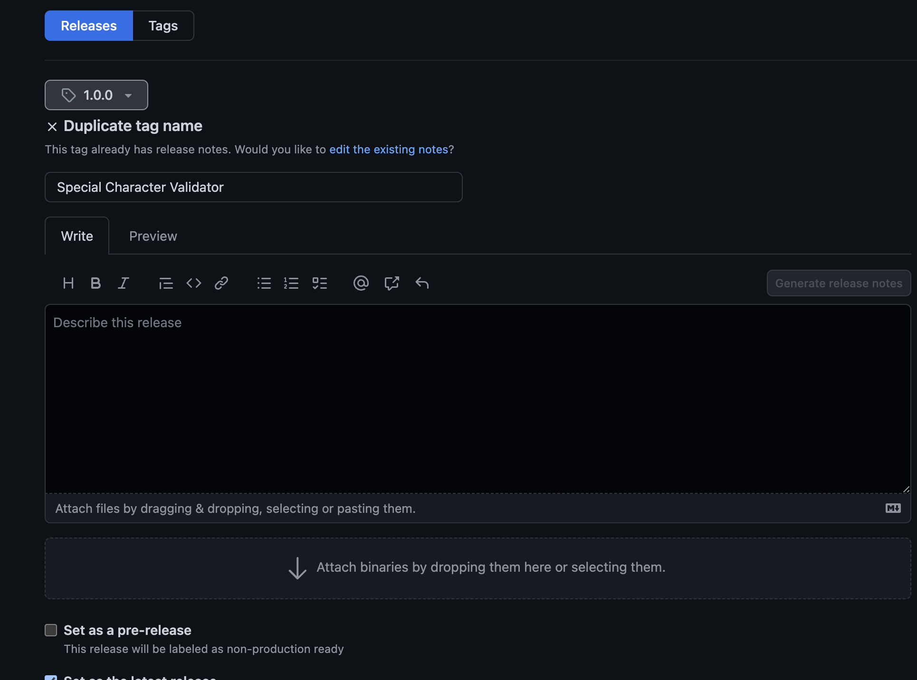The height and width of the screenshot is (680, 917).
Task: Open the Tags tab
Action: [163, 26]
